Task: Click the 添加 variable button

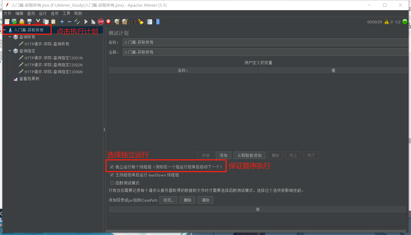Action: 223,155
